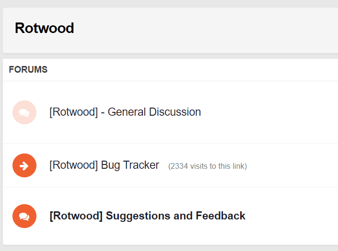Open the [Rotwood] Bug Tracker link
This screenshot has width=338, height=251.
pyautogui.click(x=104, y=165)
